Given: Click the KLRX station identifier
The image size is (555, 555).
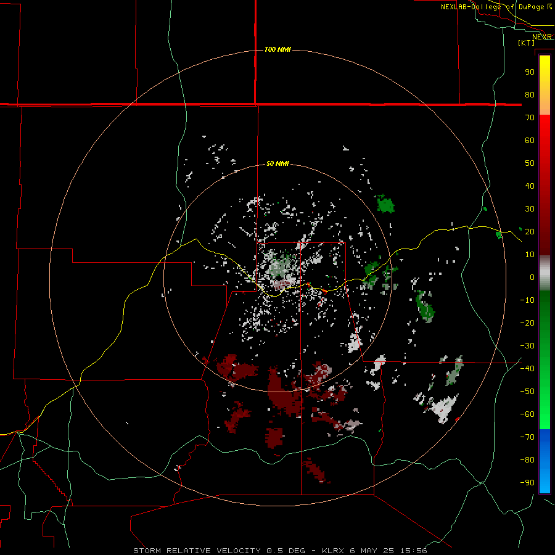Looking at the screenshot, I should (334, 551).
